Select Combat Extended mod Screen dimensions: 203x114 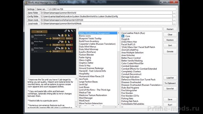coord(130,66)
